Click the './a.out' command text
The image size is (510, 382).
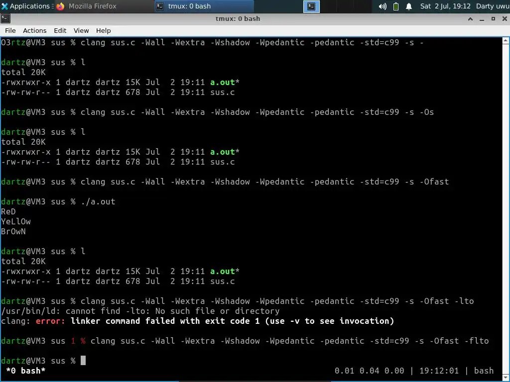click(x=98, y=202)
